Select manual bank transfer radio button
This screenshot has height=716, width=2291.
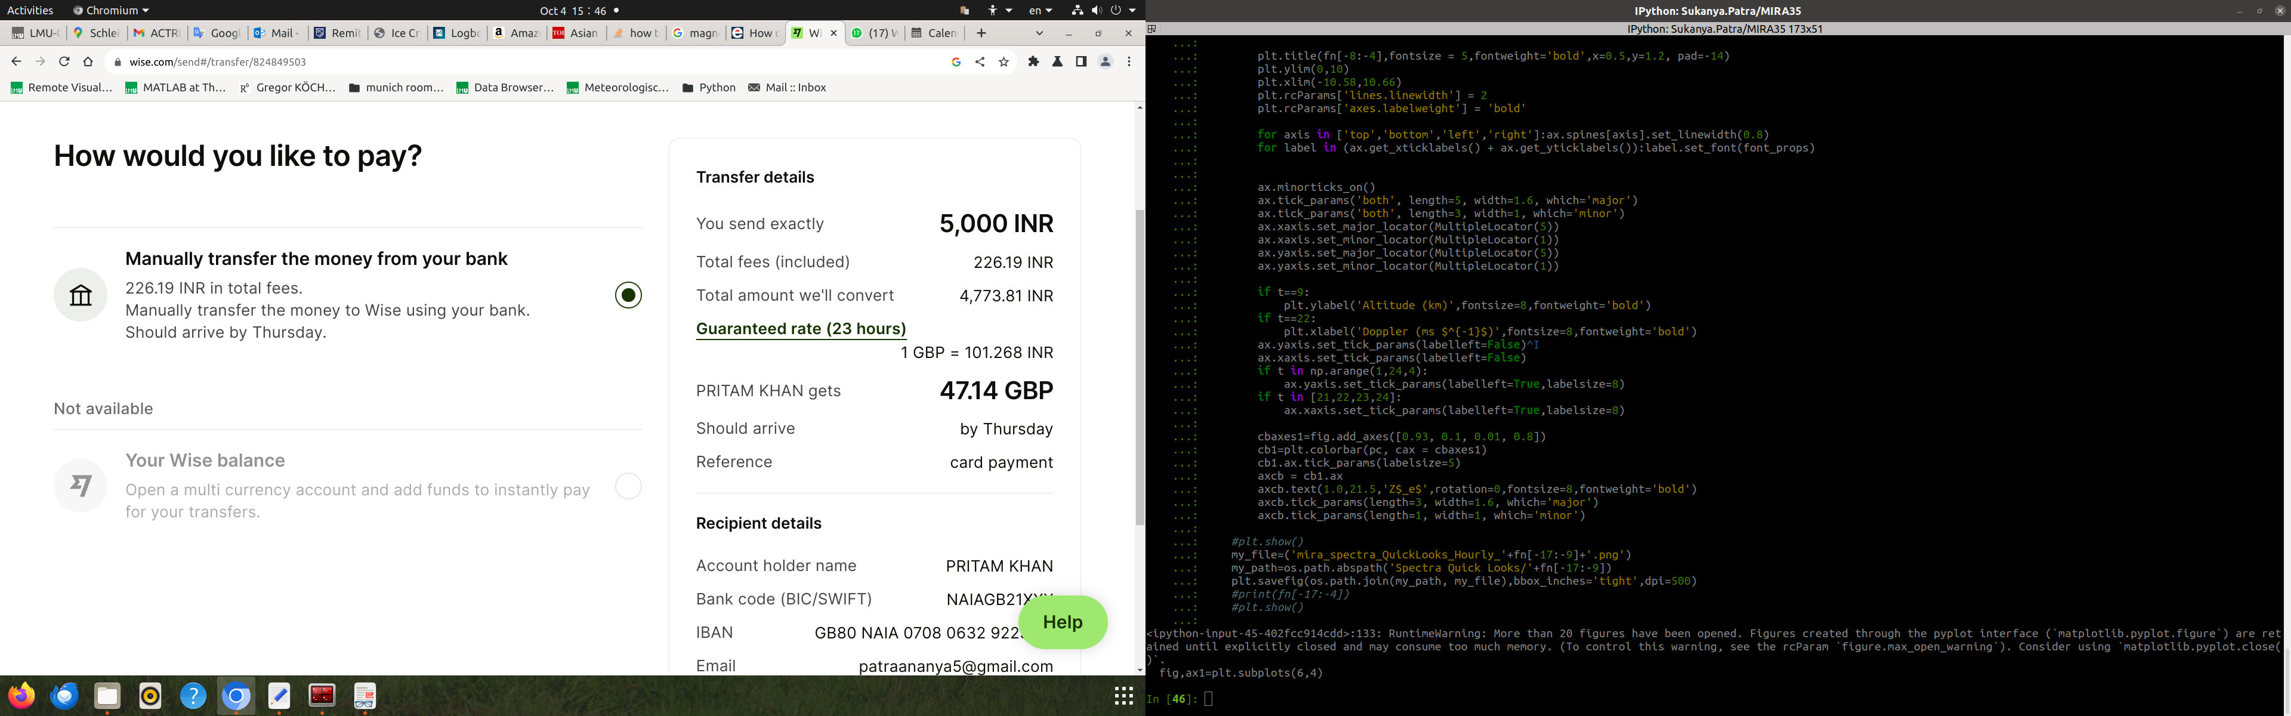click(x=628, y=295)
